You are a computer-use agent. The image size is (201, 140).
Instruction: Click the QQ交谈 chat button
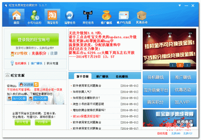[28, 85]
